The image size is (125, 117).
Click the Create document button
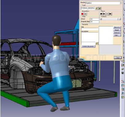(x=88, y=46)
